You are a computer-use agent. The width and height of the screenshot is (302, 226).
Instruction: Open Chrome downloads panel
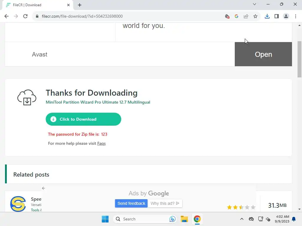pyautogui.click(x=267, y=16)
